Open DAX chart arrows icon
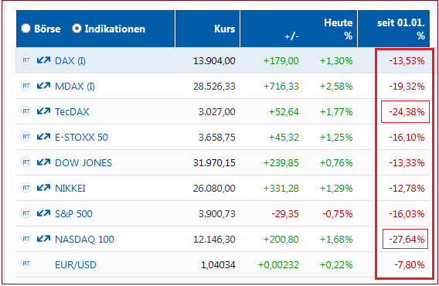The image size is (439, 286). point(43,60)
